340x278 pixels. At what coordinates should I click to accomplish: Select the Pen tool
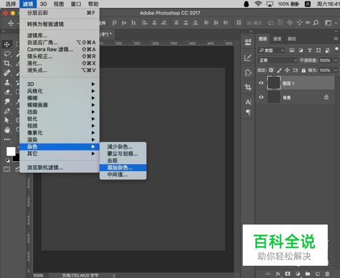pyautogui.click(x=7, y=111)
